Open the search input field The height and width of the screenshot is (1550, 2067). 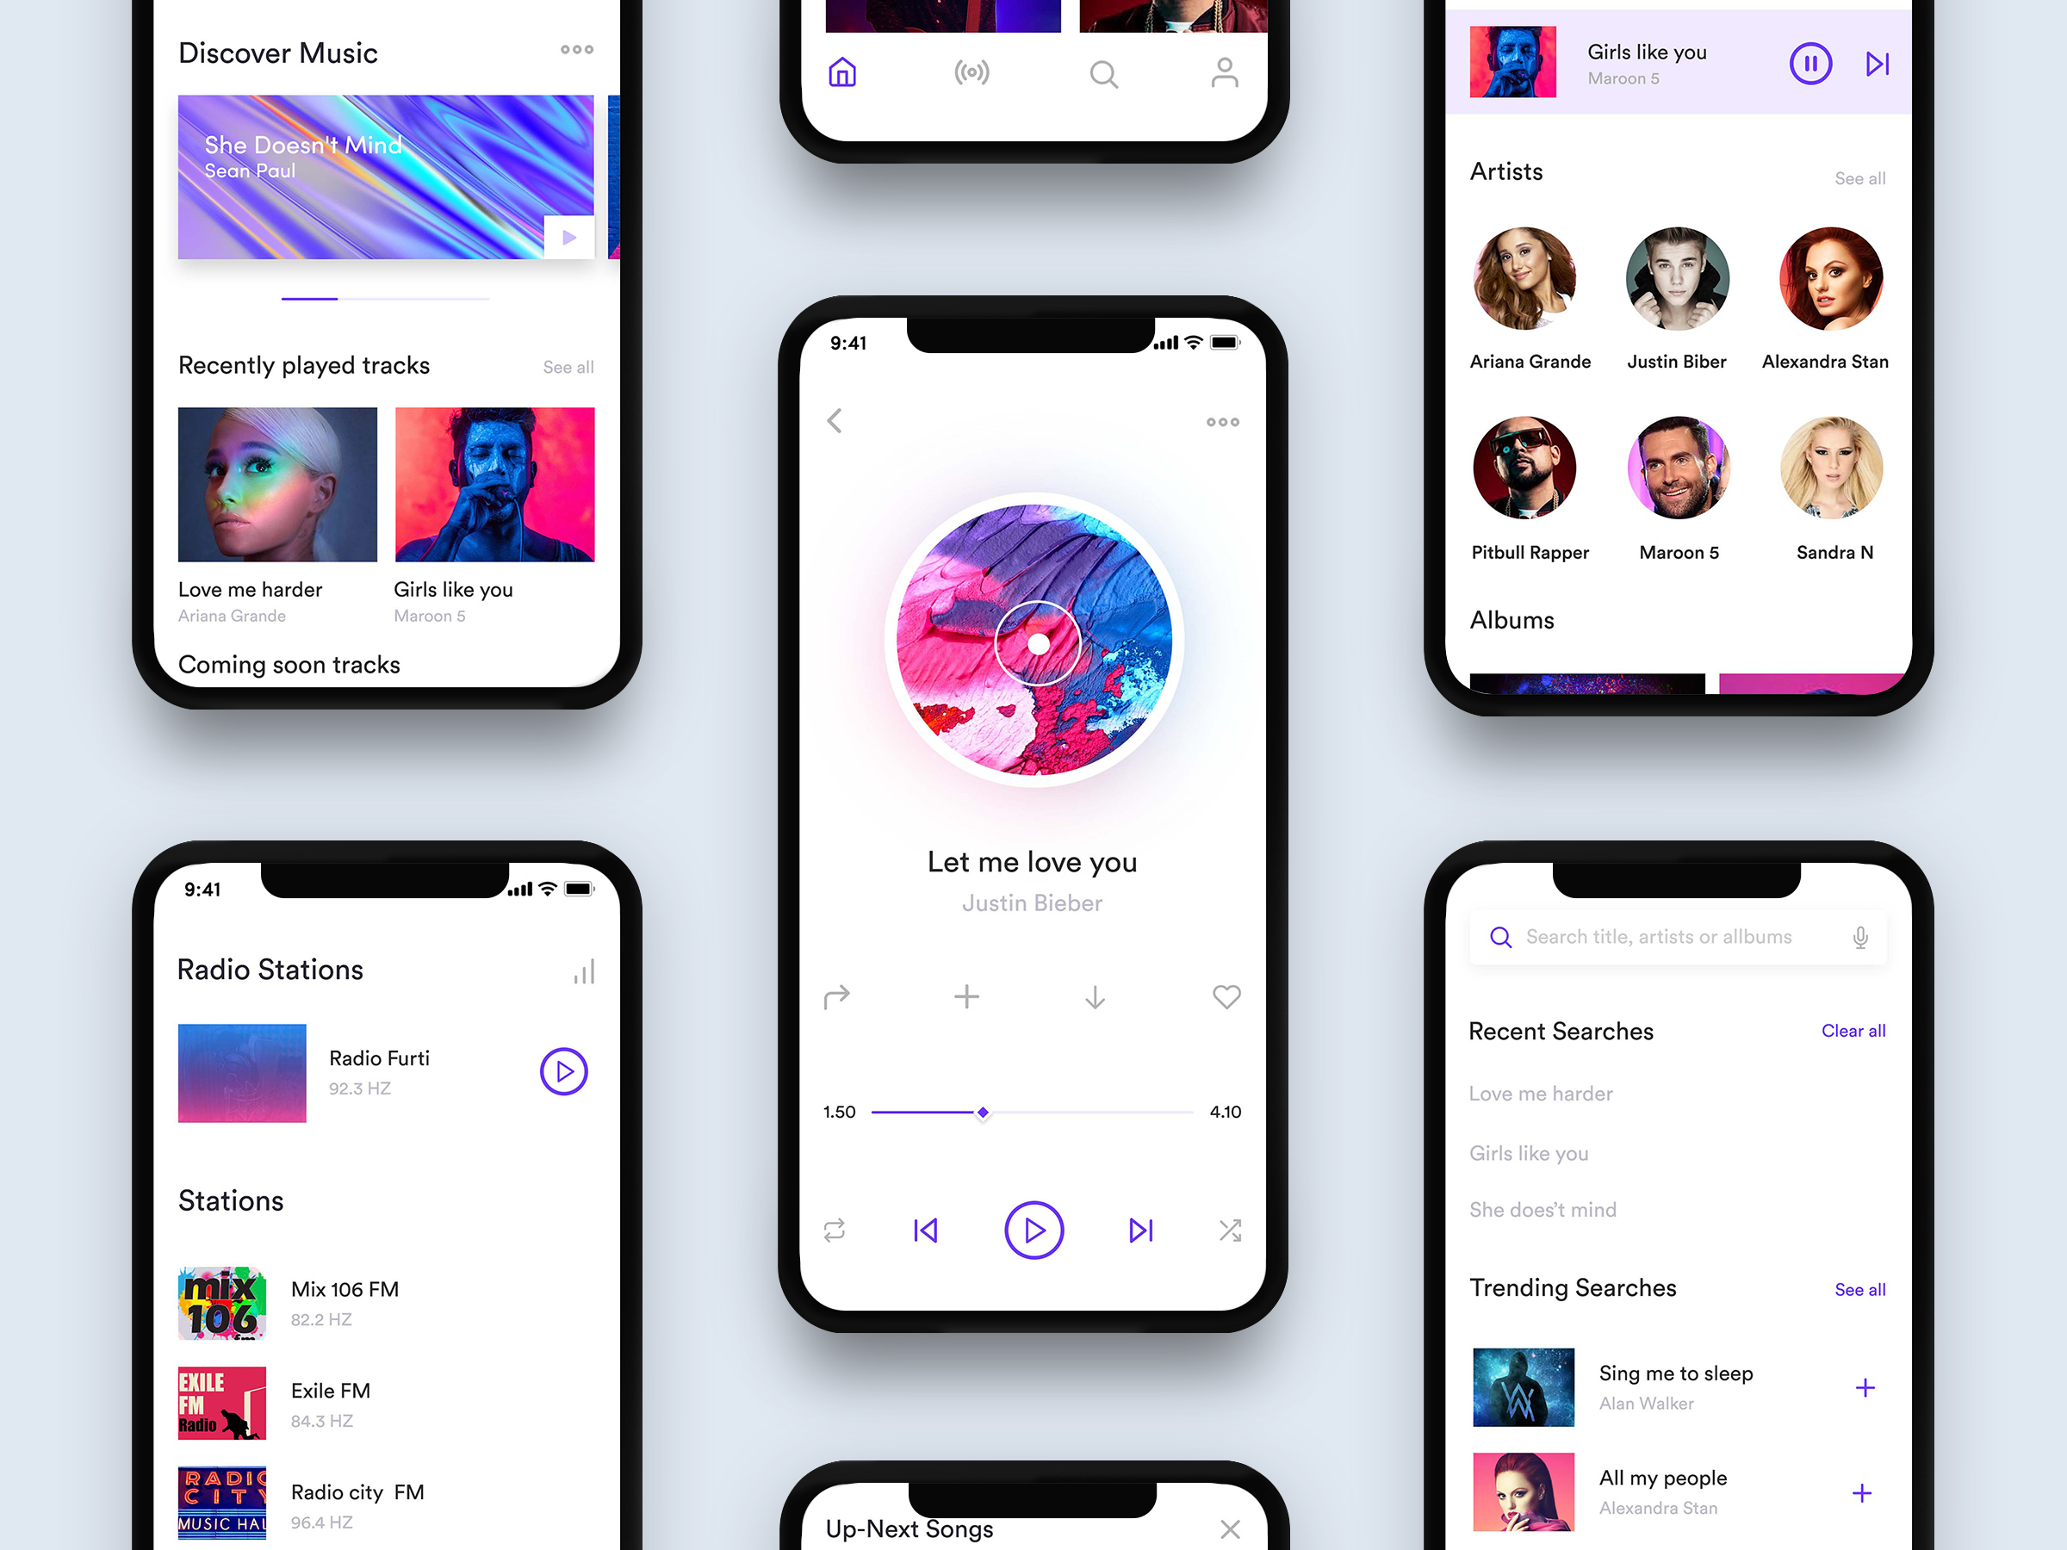(1675, 936)
